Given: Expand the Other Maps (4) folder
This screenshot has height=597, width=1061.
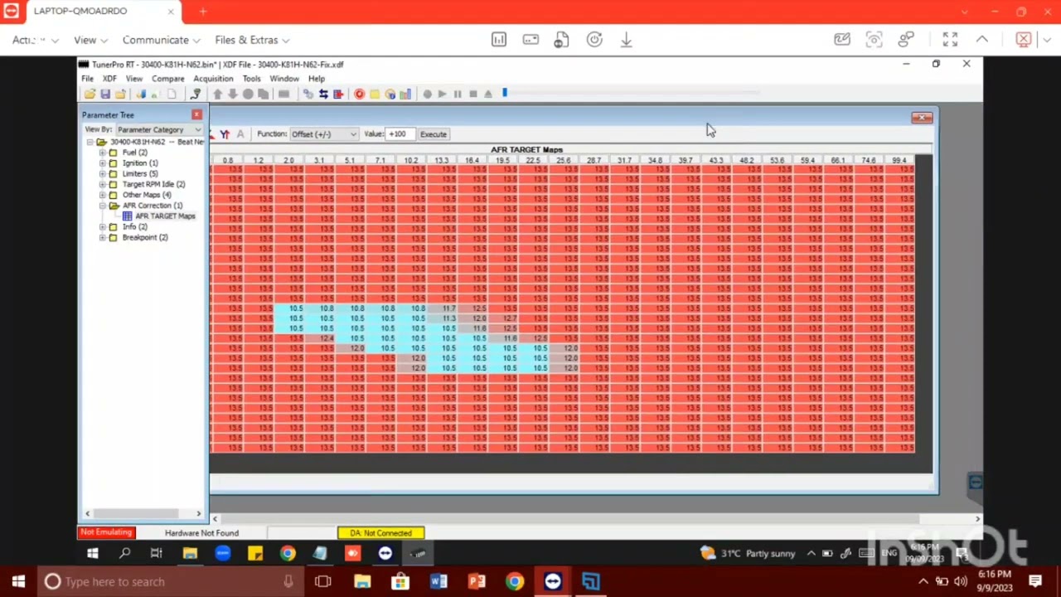Looking at the screenshot, I should 103,195.
